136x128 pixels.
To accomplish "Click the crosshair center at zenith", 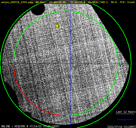I will (x=70, y=63).
